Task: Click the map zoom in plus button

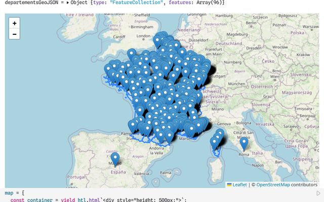Action: [14, 23]
